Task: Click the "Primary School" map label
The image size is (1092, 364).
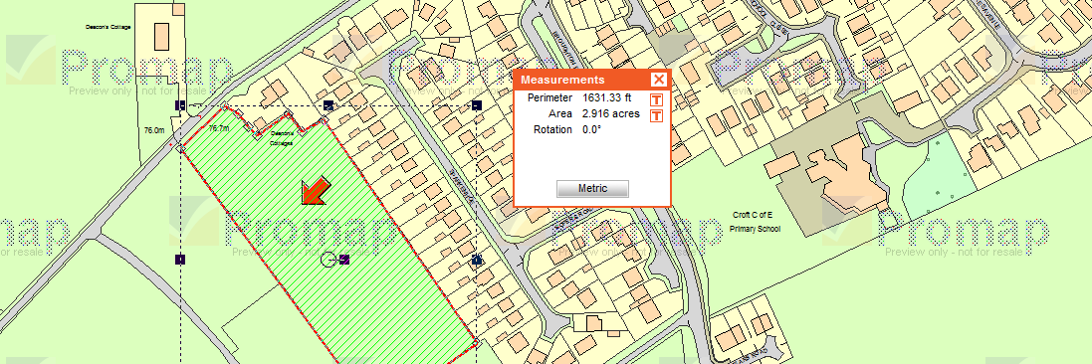Action: (755, 229)
